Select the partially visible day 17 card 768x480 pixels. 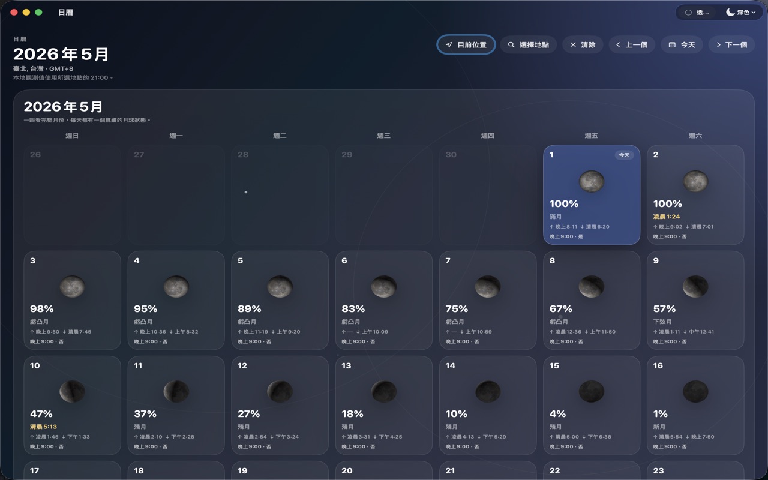[72, 471]
